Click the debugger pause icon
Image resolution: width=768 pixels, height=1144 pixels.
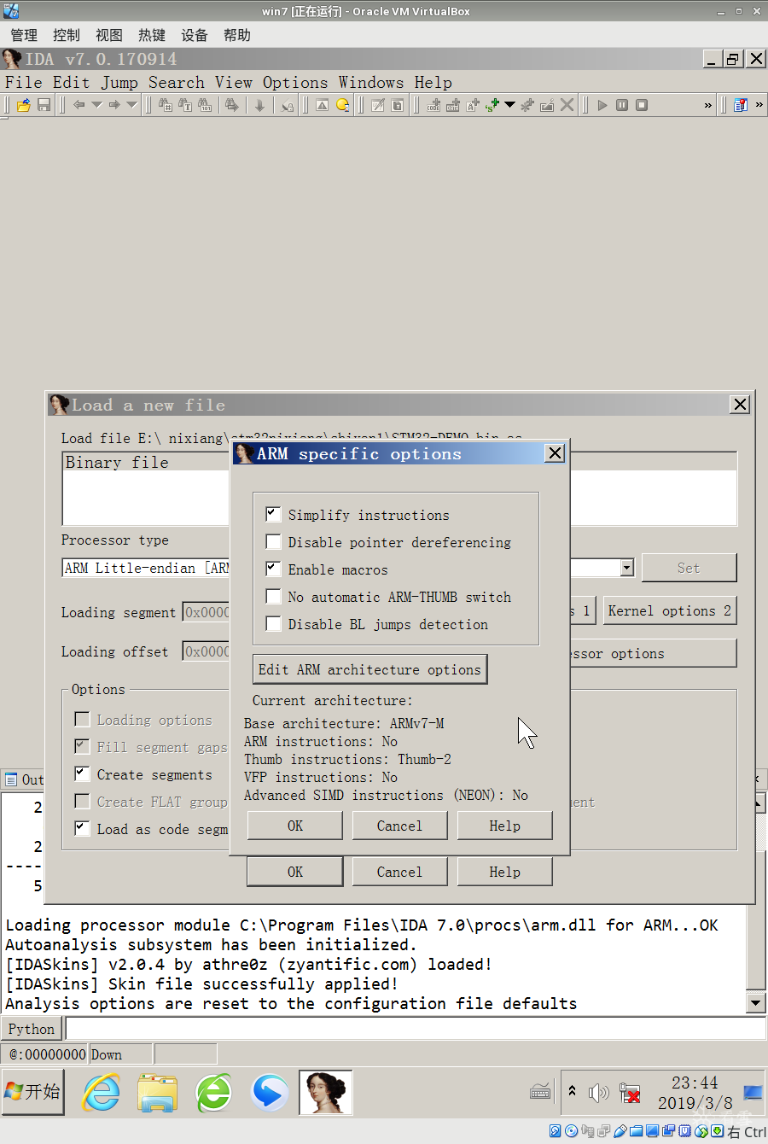tap(622, 105)
